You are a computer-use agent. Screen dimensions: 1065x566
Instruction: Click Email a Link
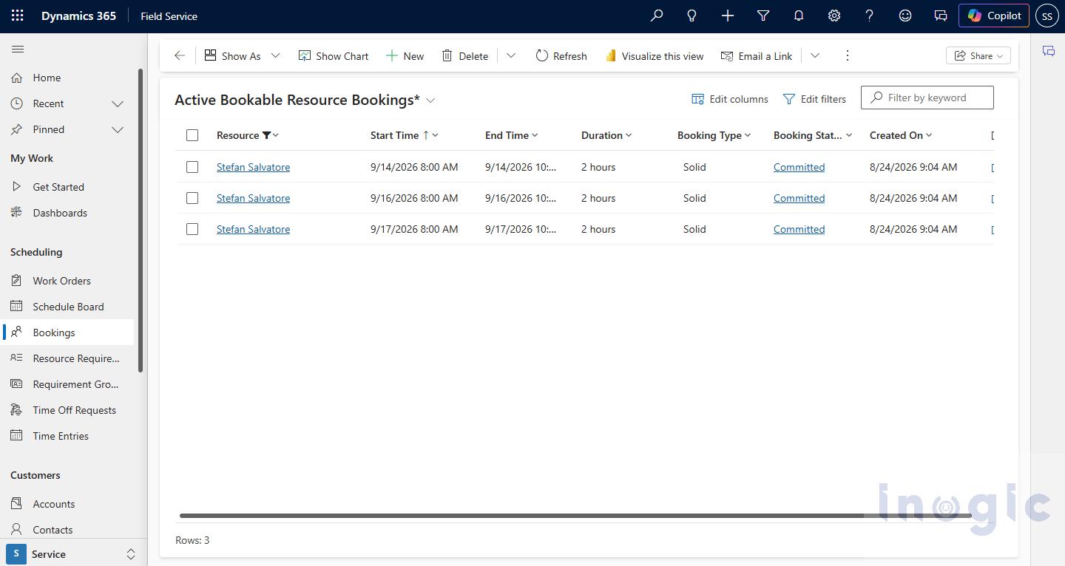point(756,55)
